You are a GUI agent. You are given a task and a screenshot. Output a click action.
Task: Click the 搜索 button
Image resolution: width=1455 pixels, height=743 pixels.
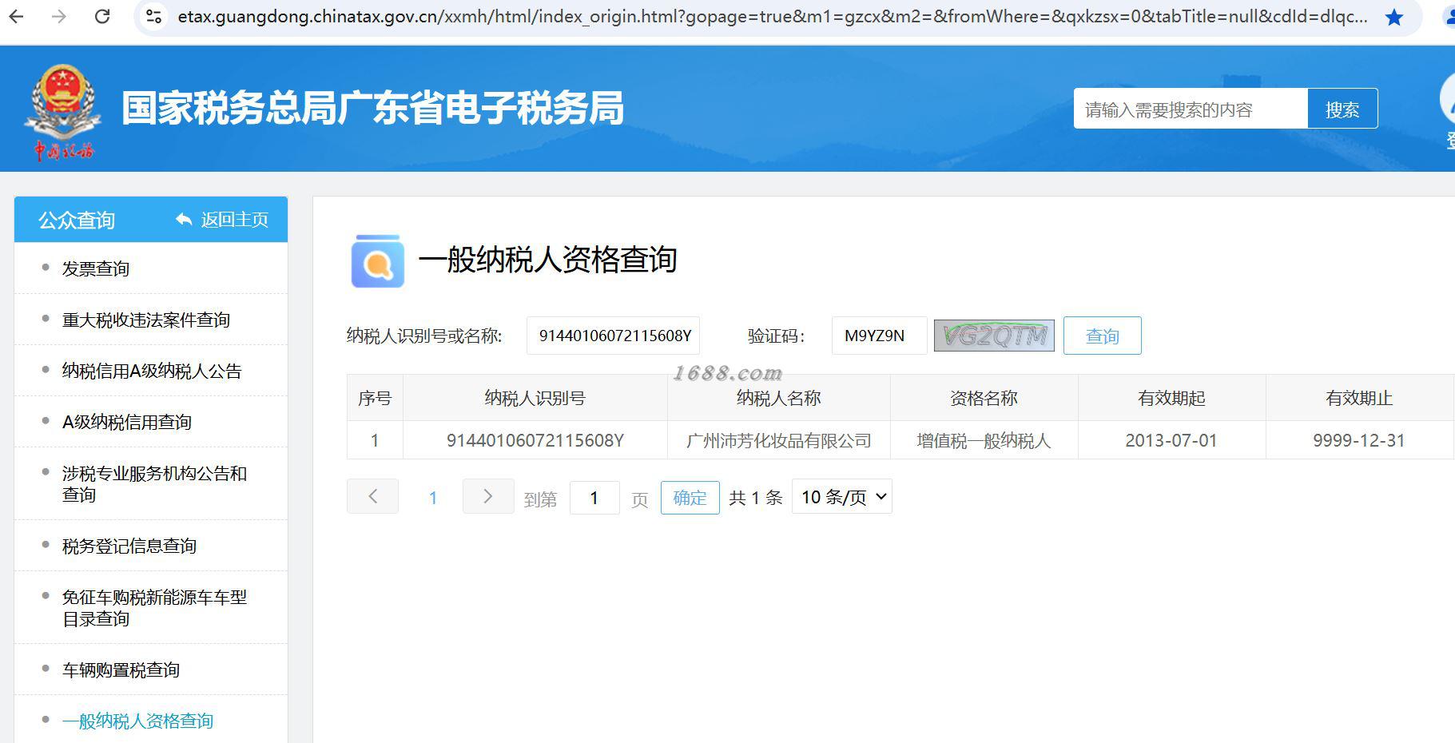pos(1342,109)
